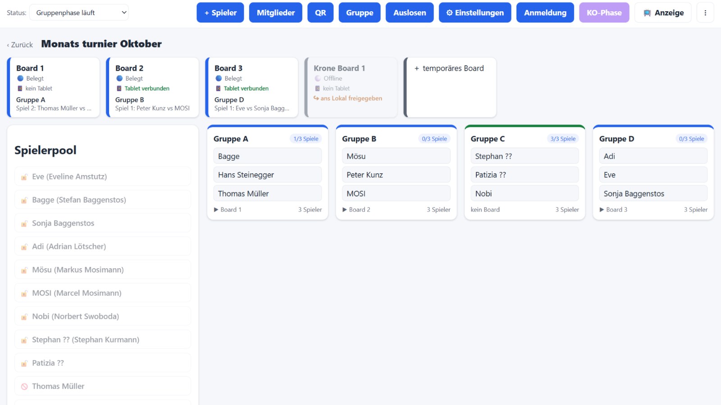The width and height of the screenshot is (721, 405).
Task: Click the lock icon next to Bagge (Stefan Baggenstos)
Action: click(24, 200)
